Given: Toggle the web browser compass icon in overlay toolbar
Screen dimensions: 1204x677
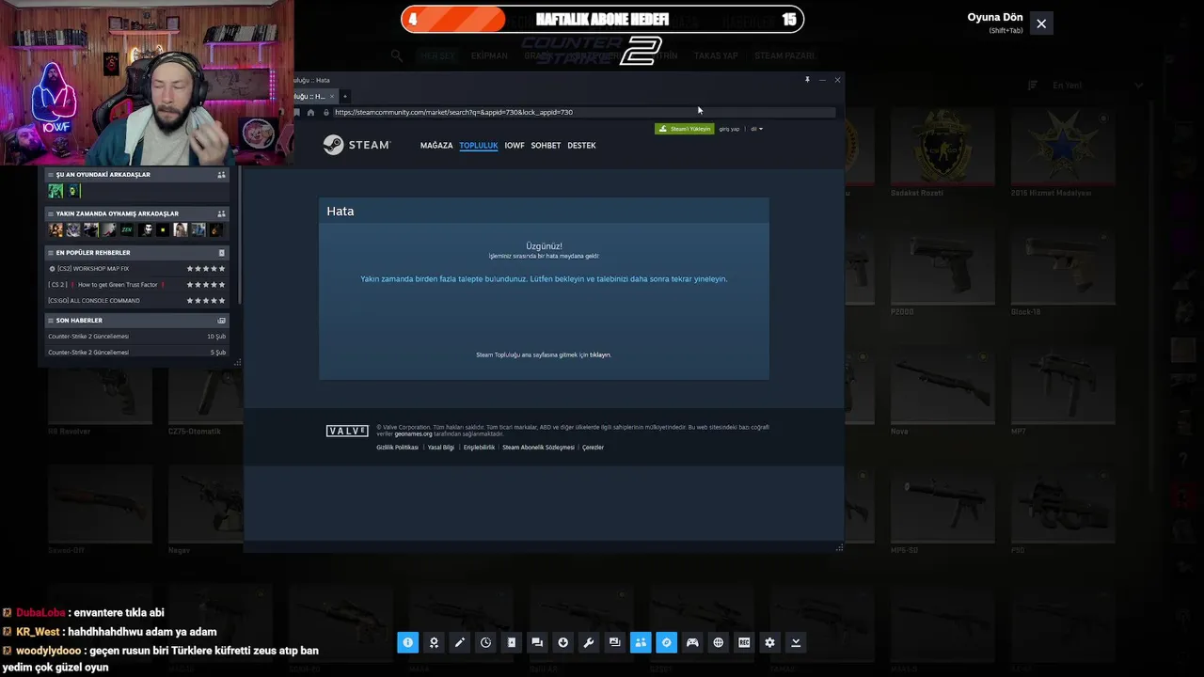Looking at the screenshot, I should click(666, 642).
